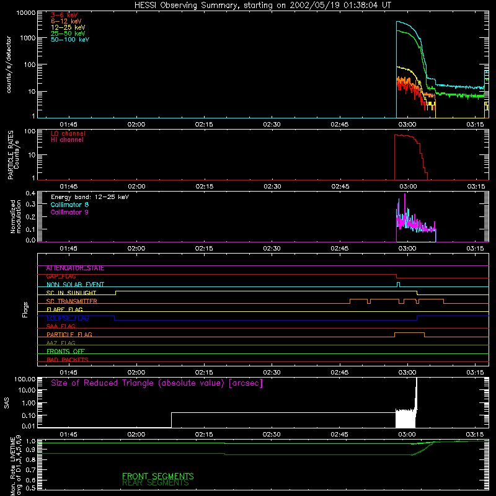Click the Normalized modulation axis label
Screen dimensions: 496x496
[15, 216]
